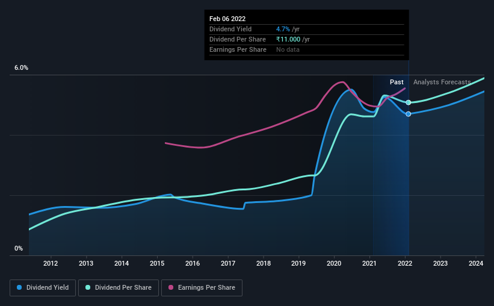Click the Feb 06 2022 tooltip date
The width and height of the screenshot is (494, 306).
pyautogui.click(x=227, y=19)
